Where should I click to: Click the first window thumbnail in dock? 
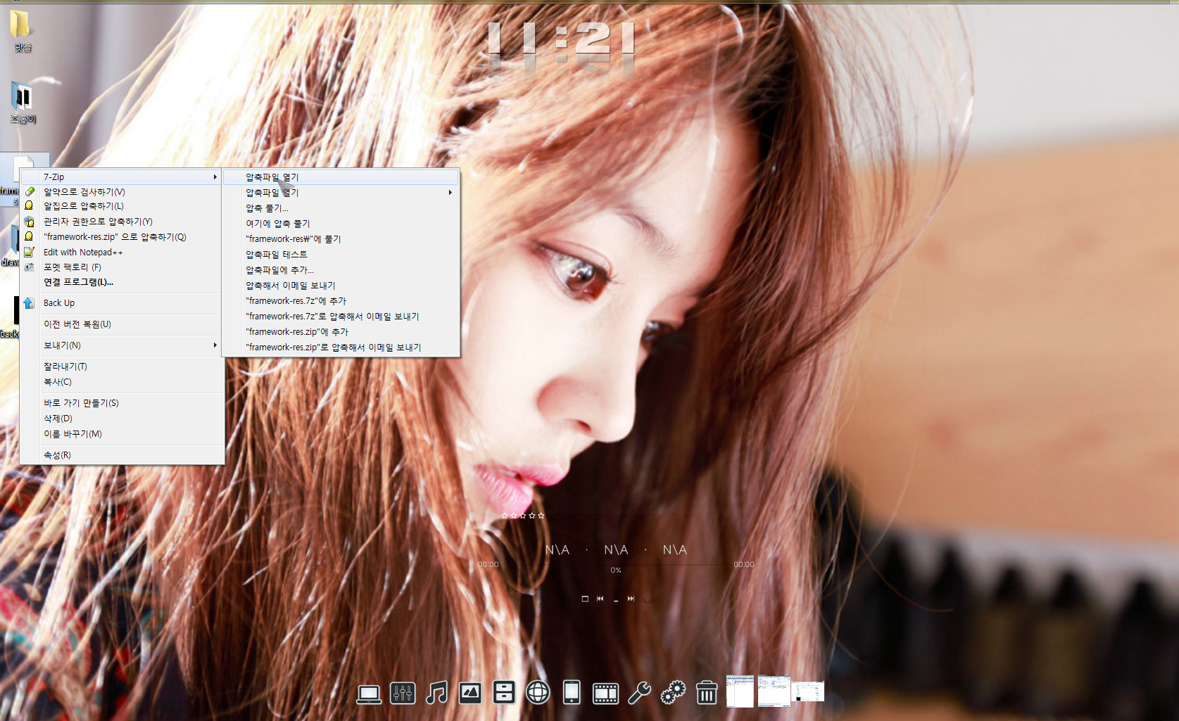[x=740, y=691]
